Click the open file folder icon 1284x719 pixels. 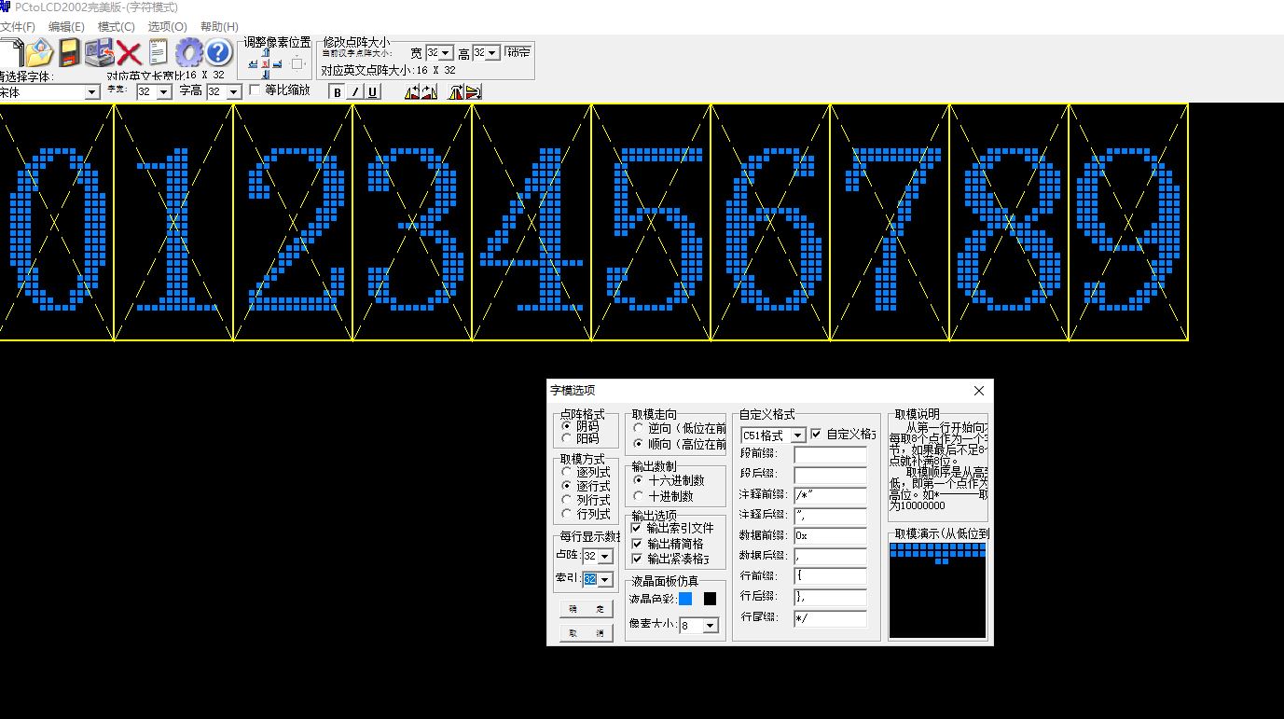38,52
